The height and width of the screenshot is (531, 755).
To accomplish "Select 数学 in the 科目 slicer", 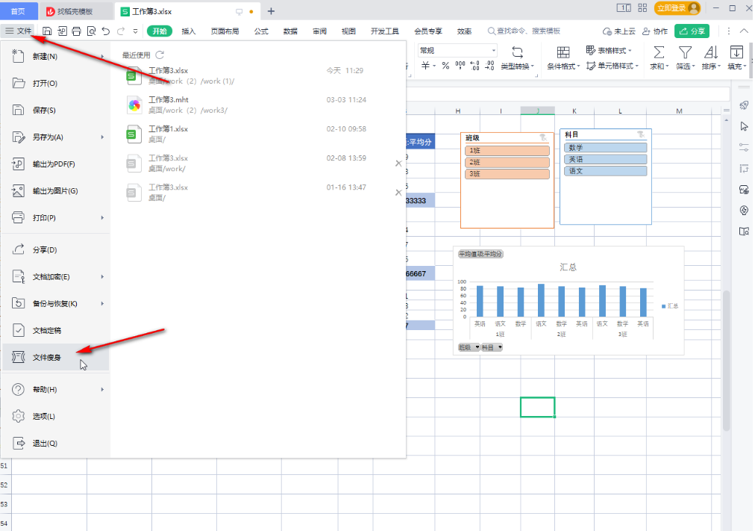I will pyautogui.click(x=605, y=146).
